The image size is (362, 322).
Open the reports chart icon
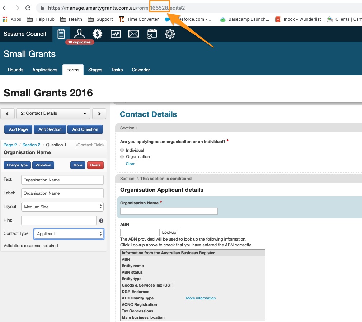pyautogui.click(x=116, y=34)
